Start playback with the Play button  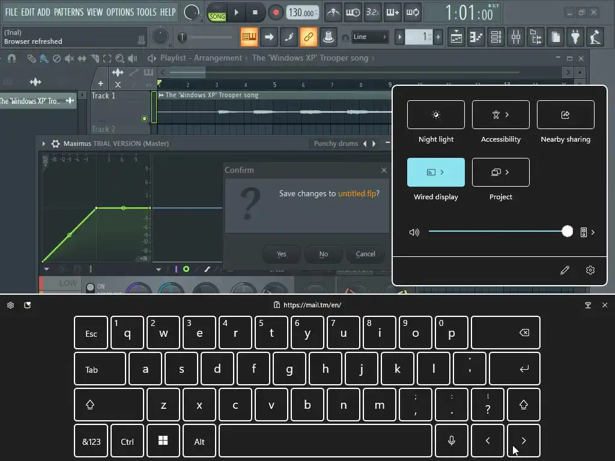tap(237, 13)
